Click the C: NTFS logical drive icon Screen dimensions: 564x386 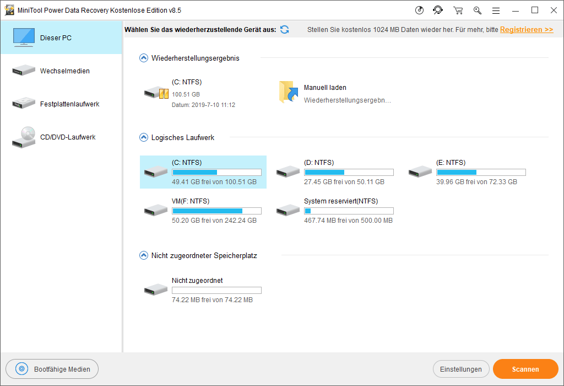156,171
